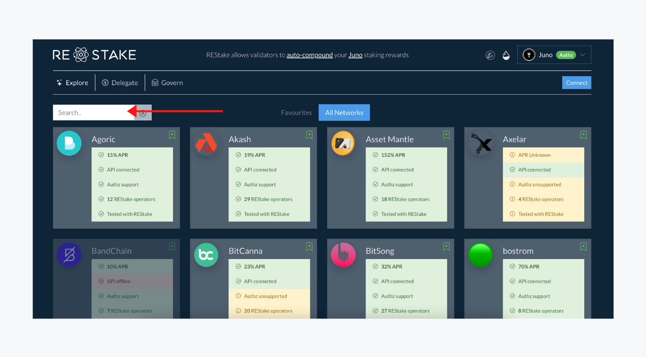Viewport: 646px width, 357px height.
Task: Click 18 REStake operators in Asset Mantle
Action: (407, 199)
